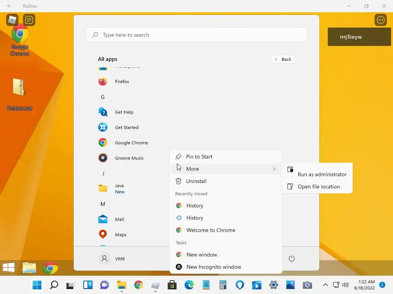The image size is (393, 294).
Task: Open Movies & TV from taskbar
Action: point(257,285)
